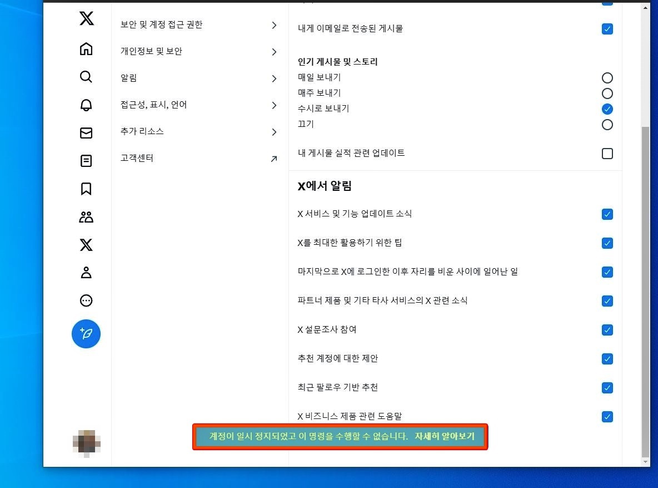
Task: Uncheck 파트너 제품 및 기타 타사 서비스 checkbox
Action: (607, 301)
